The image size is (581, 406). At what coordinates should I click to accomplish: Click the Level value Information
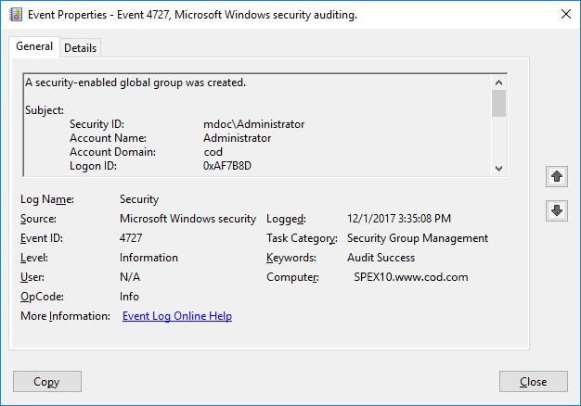point(148,258)
